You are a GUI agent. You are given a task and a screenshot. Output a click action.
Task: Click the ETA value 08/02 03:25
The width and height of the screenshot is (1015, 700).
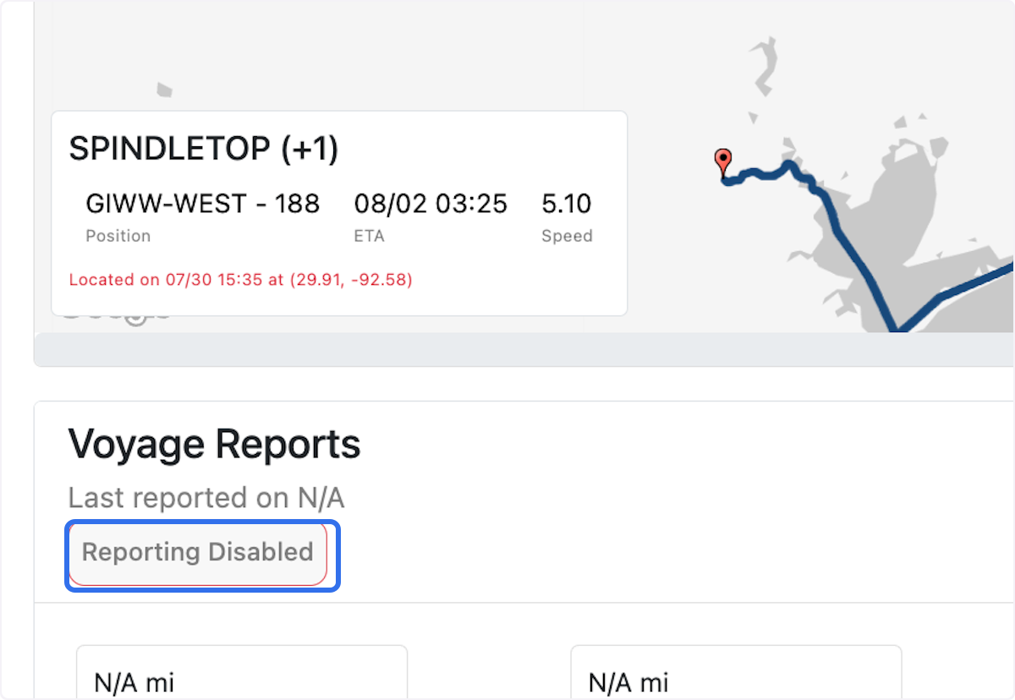[x=431, y=203]
